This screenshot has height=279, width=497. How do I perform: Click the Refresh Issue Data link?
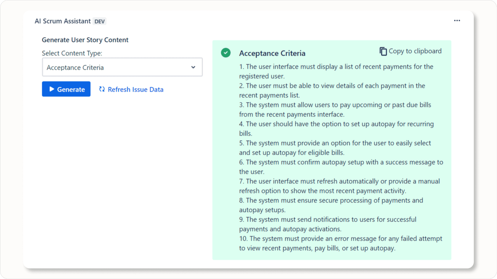point(135,89)
